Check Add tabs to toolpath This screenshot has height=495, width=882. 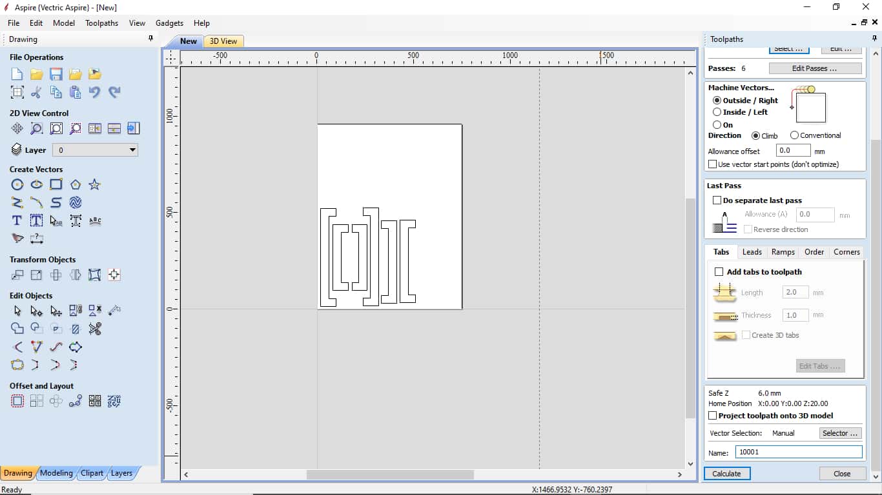(719, 272)
